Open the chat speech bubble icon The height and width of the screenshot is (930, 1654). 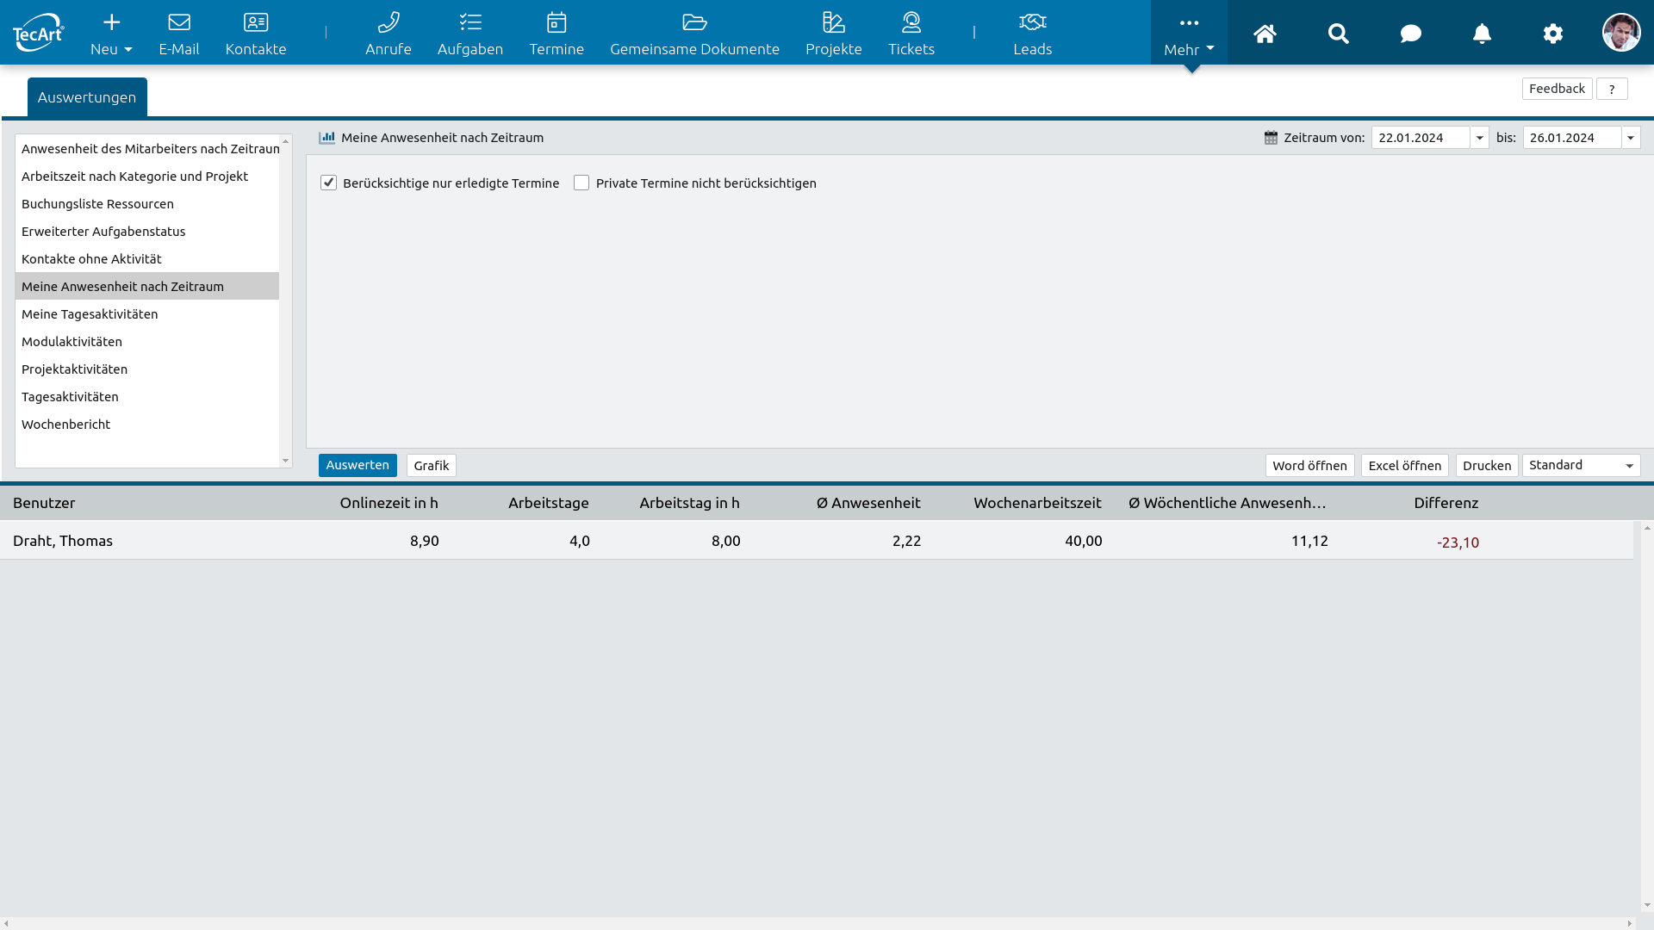coord(1410,34)
